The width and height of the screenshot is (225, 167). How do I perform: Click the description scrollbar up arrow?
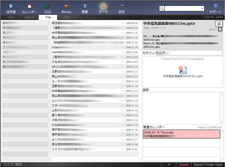coord(221,93)
